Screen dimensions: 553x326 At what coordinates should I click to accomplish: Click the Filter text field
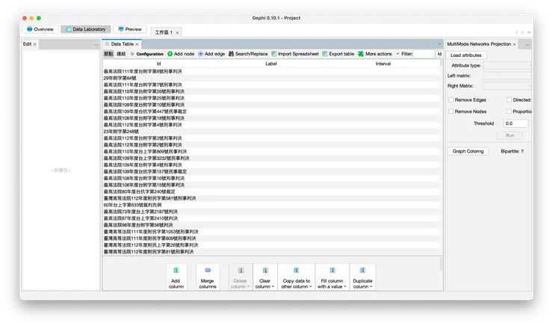click(x=424, y=54)
